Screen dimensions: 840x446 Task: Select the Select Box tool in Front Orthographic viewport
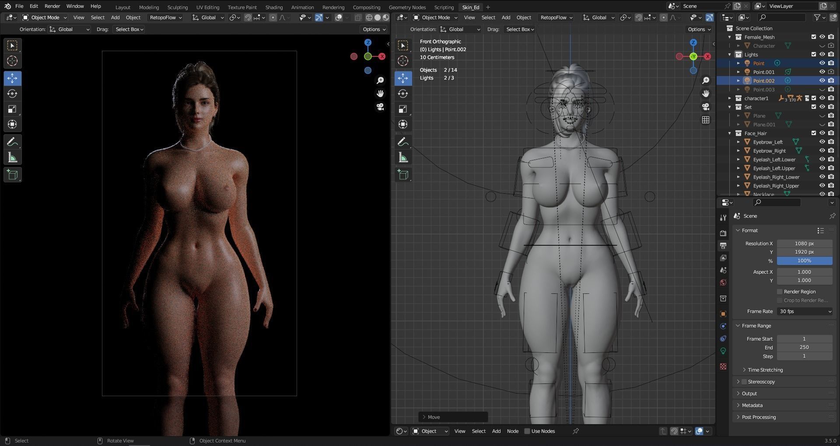(x=403, y=45)
